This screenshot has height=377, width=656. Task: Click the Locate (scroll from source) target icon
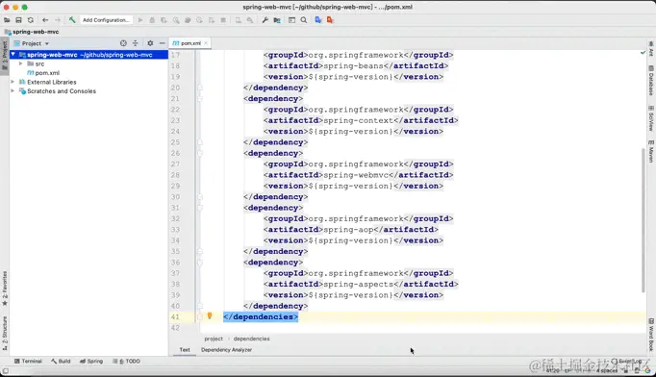[x=123, y=43]
